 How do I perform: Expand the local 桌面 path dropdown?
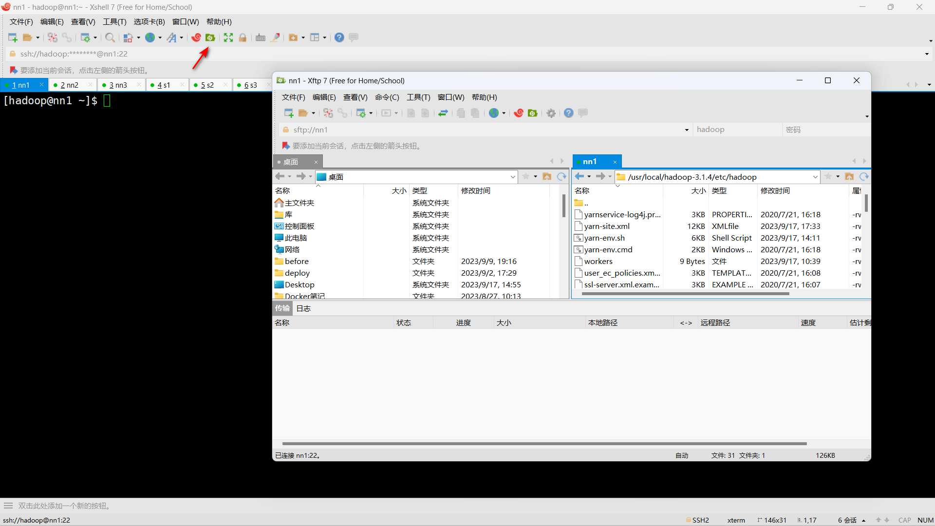coord(513,177)
